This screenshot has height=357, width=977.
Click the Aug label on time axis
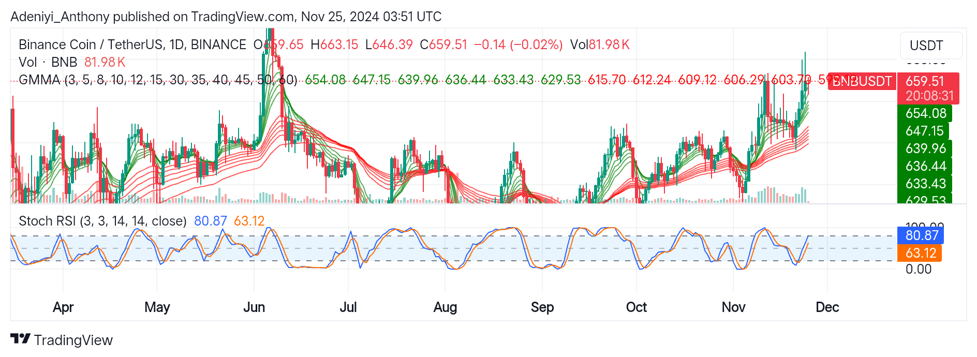(445, 307)
